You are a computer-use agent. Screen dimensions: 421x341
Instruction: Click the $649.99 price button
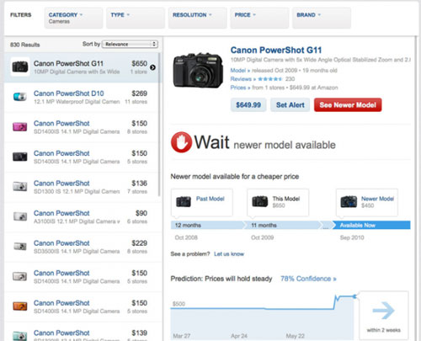click(248, 105)
